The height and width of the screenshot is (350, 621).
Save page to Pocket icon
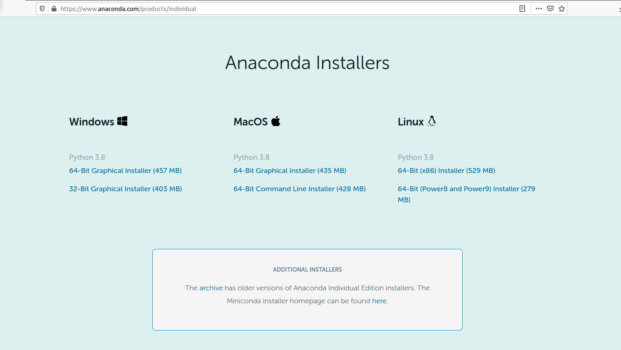coord(550,9)
